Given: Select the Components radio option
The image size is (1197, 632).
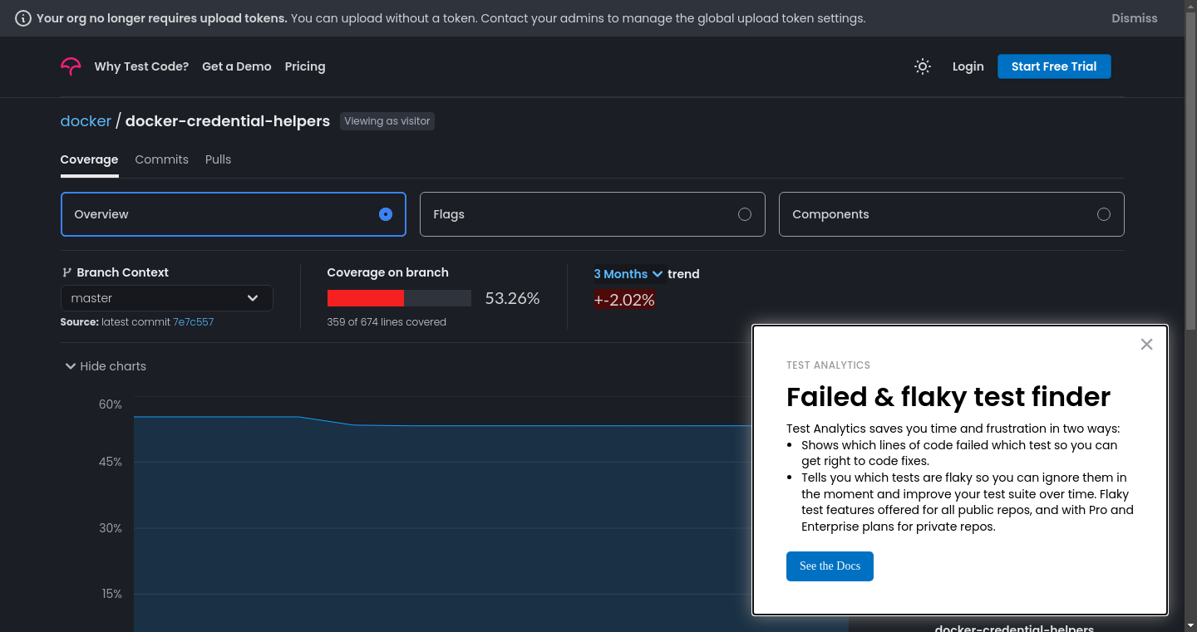Looking at the screenshot, I should 1104,214.
